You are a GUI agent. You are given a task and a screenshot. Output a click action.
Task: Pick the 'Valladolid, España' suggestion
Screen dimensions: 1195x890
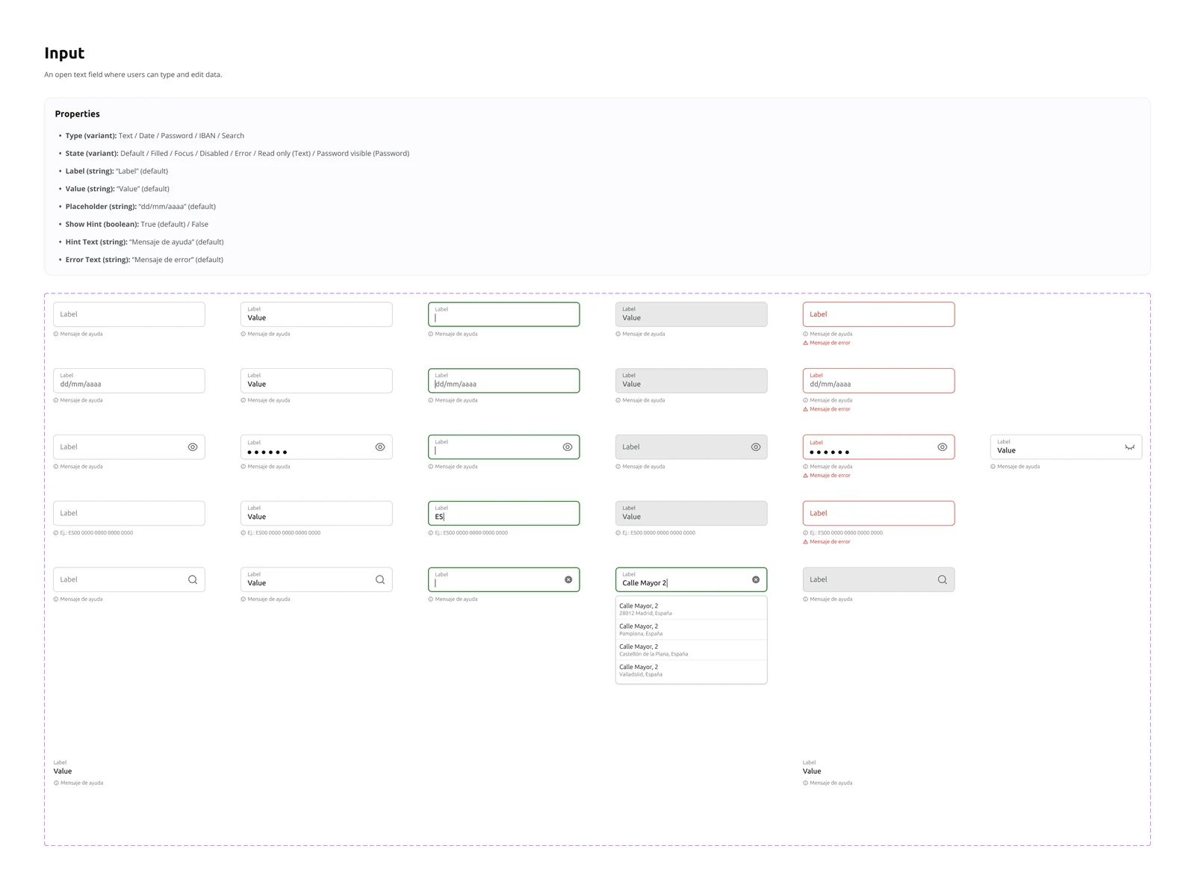[x=691, y=670]
